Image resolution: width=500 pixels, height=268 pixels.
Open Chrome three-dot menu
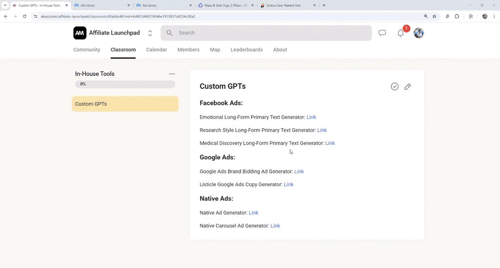pyautogui.click(x=494, y=16)
